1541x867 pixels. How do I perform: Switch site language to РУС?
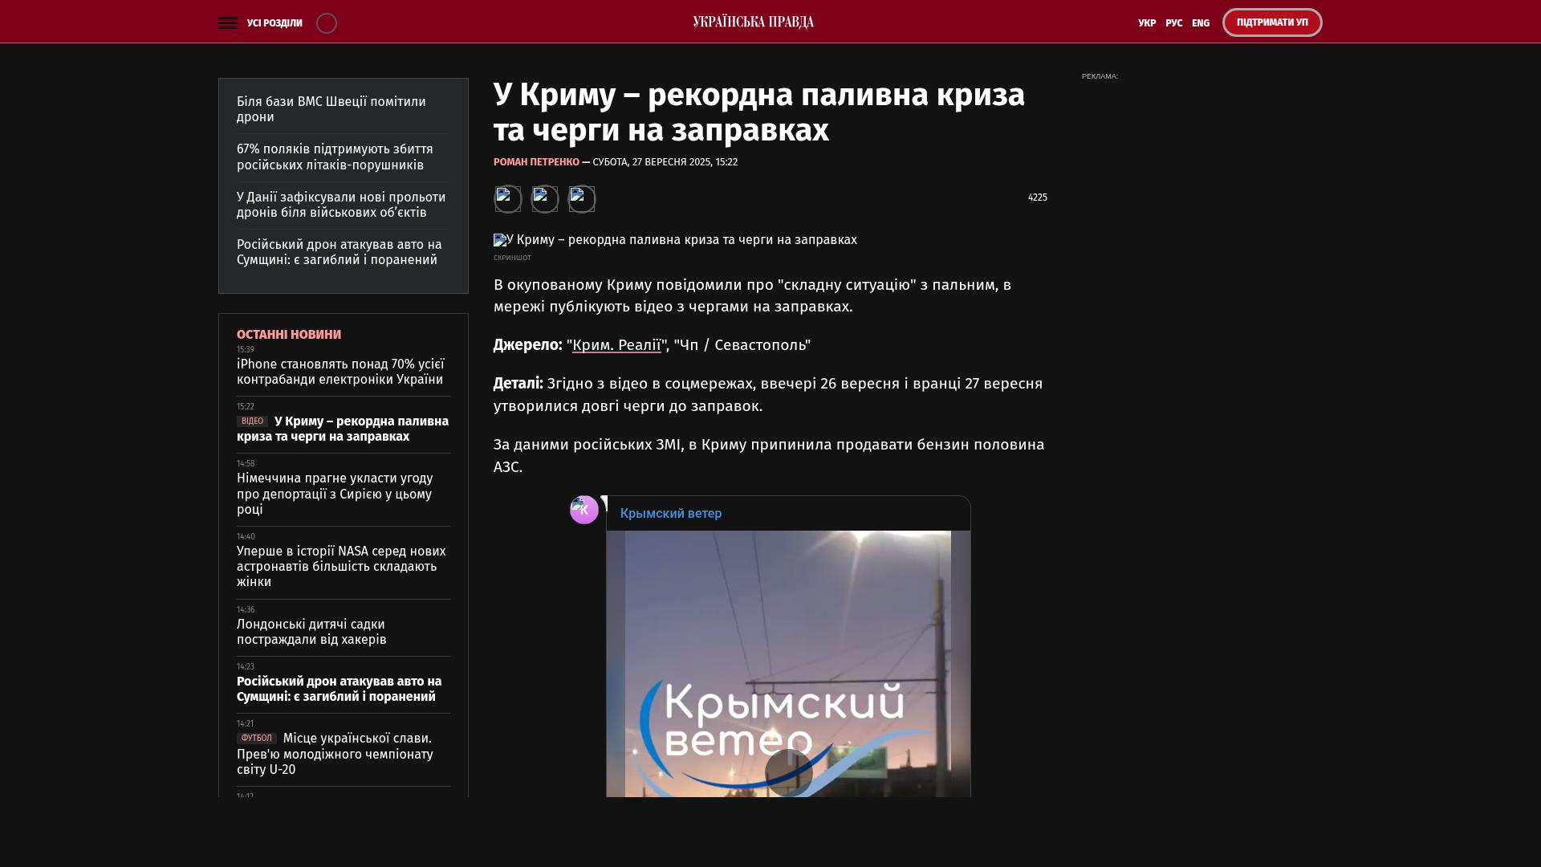[1173, 23]
